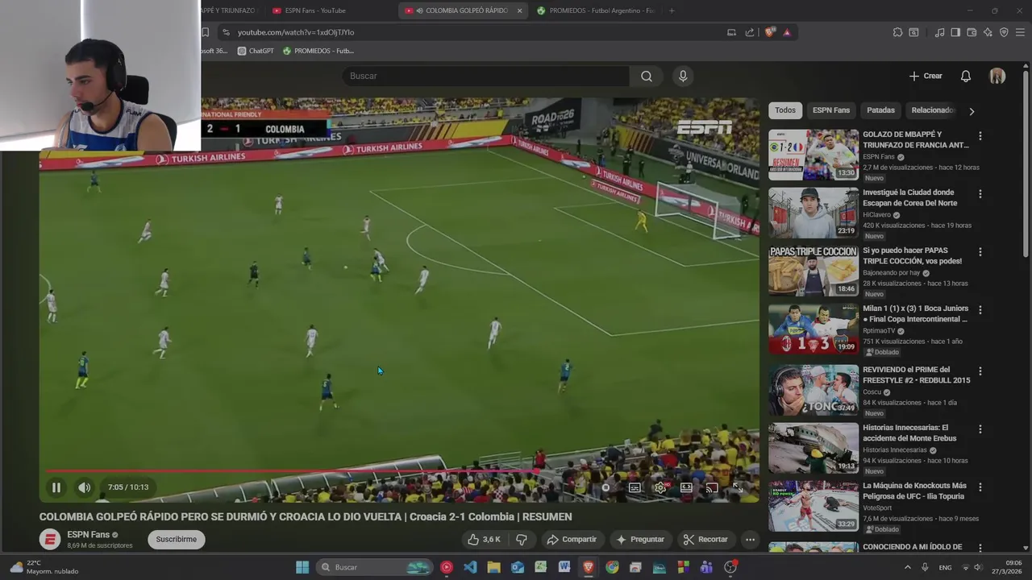This screenshot has height=580, width=1032.
Task: Open options for Milan vs Boca Juniors video
Action: [x=980, y=310]
